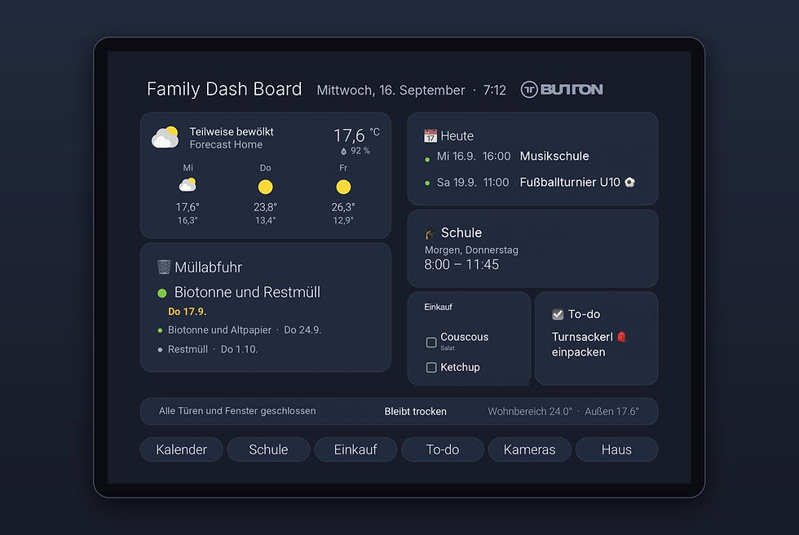Click the red backpack icon next to Turnsackerl

tap(621, 337)
